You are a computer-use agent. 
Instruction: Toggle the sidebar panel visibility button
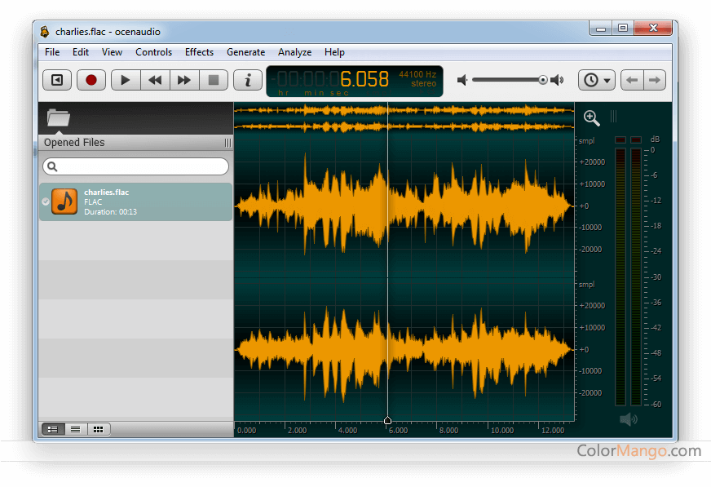(57, 80)
